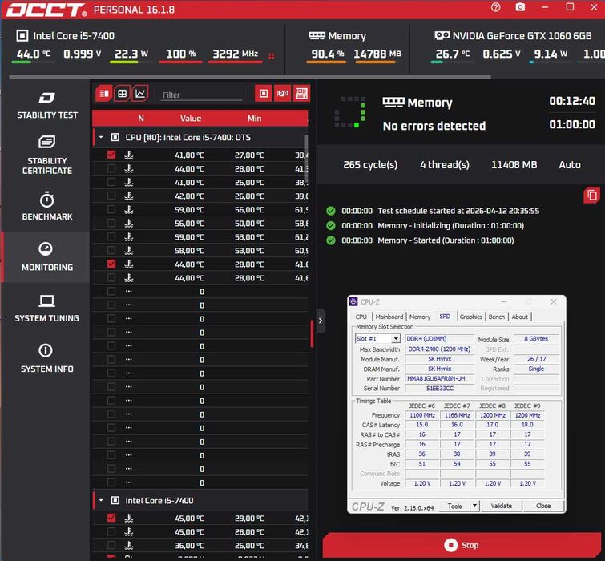
Task: Expand the side panel arrow handle
Action: click(321, 321)
